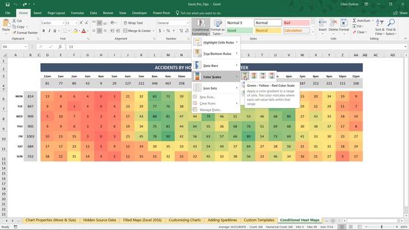Viewport: 409px width, 230px height.
Task: Click the Redo arrow icon
Action: coord(25,4)
